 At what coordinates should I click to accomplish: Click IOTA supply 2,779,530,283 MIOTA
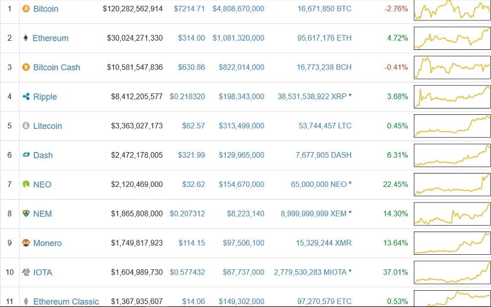click(x=310, y=272)
